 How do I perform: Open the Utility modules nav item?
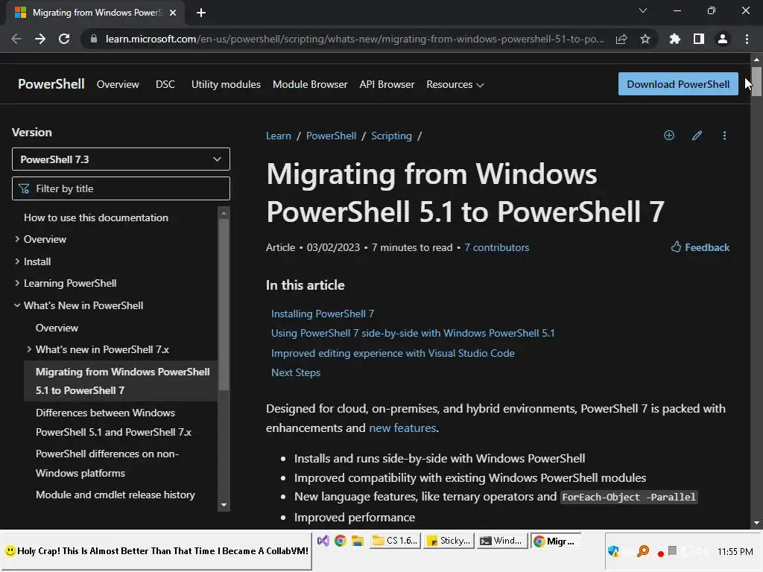(226, 85)
